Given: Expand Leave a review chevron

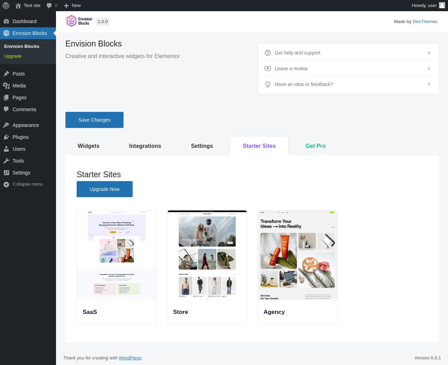Looking at the screenshot, I should [x=429, y=69].
